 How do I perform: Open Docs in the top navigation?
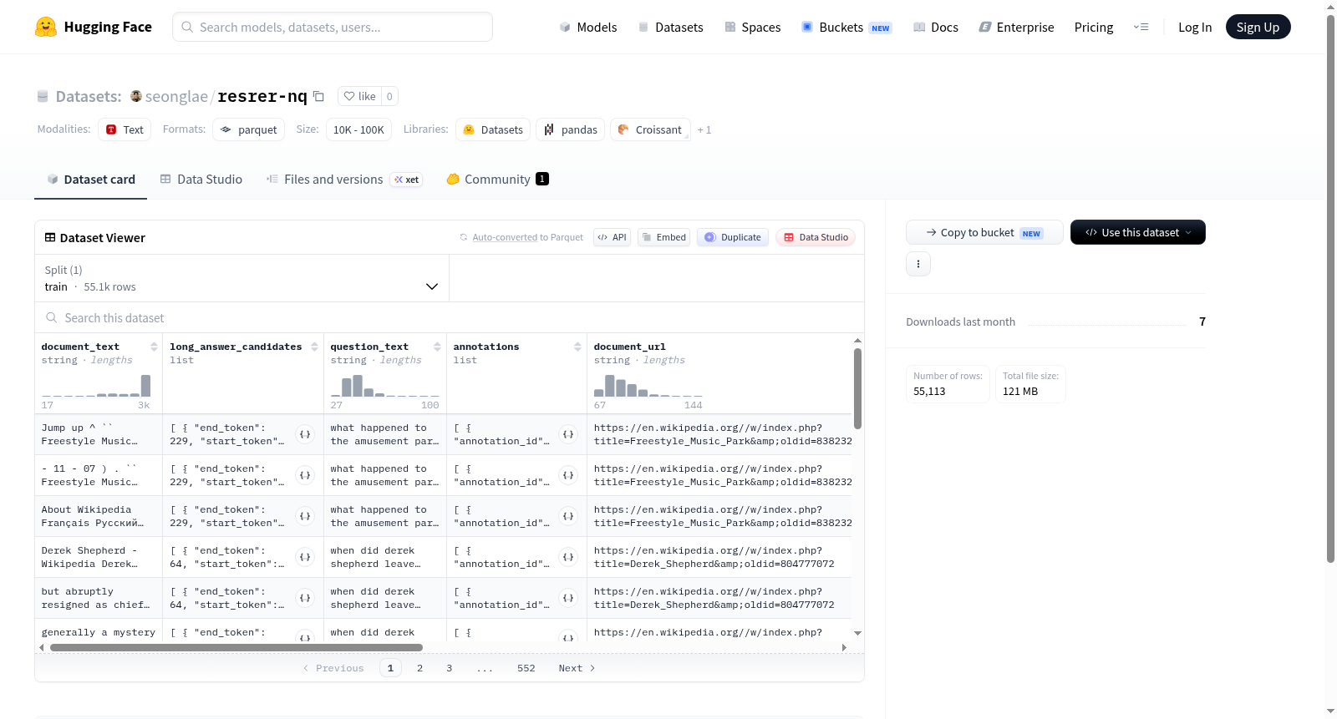click(936, 27)
